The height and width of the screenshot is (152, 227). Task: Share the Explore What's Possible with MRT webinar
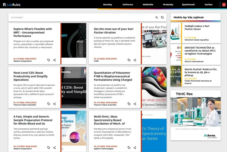[x=54, y=60]
